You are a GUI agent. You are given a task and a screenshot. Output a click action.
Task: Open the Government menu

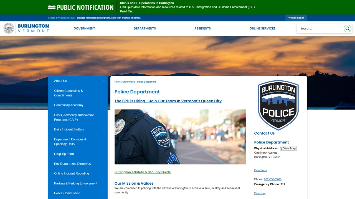(84, 28)
